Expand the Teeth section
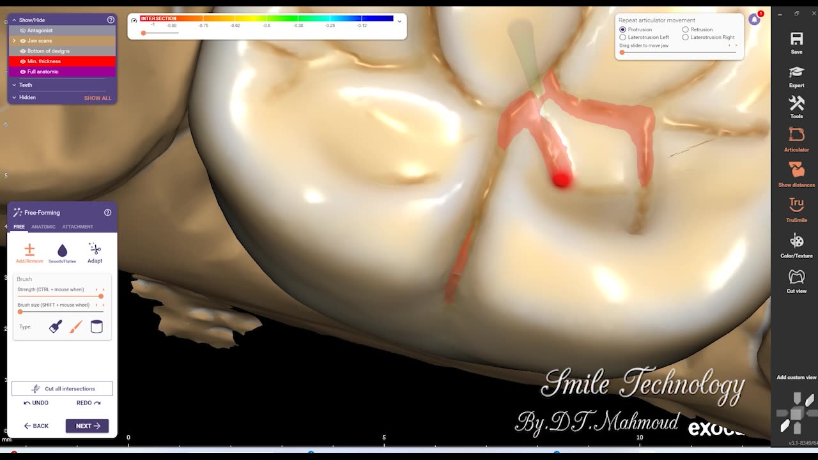The image size is (818, 460). 14,84
